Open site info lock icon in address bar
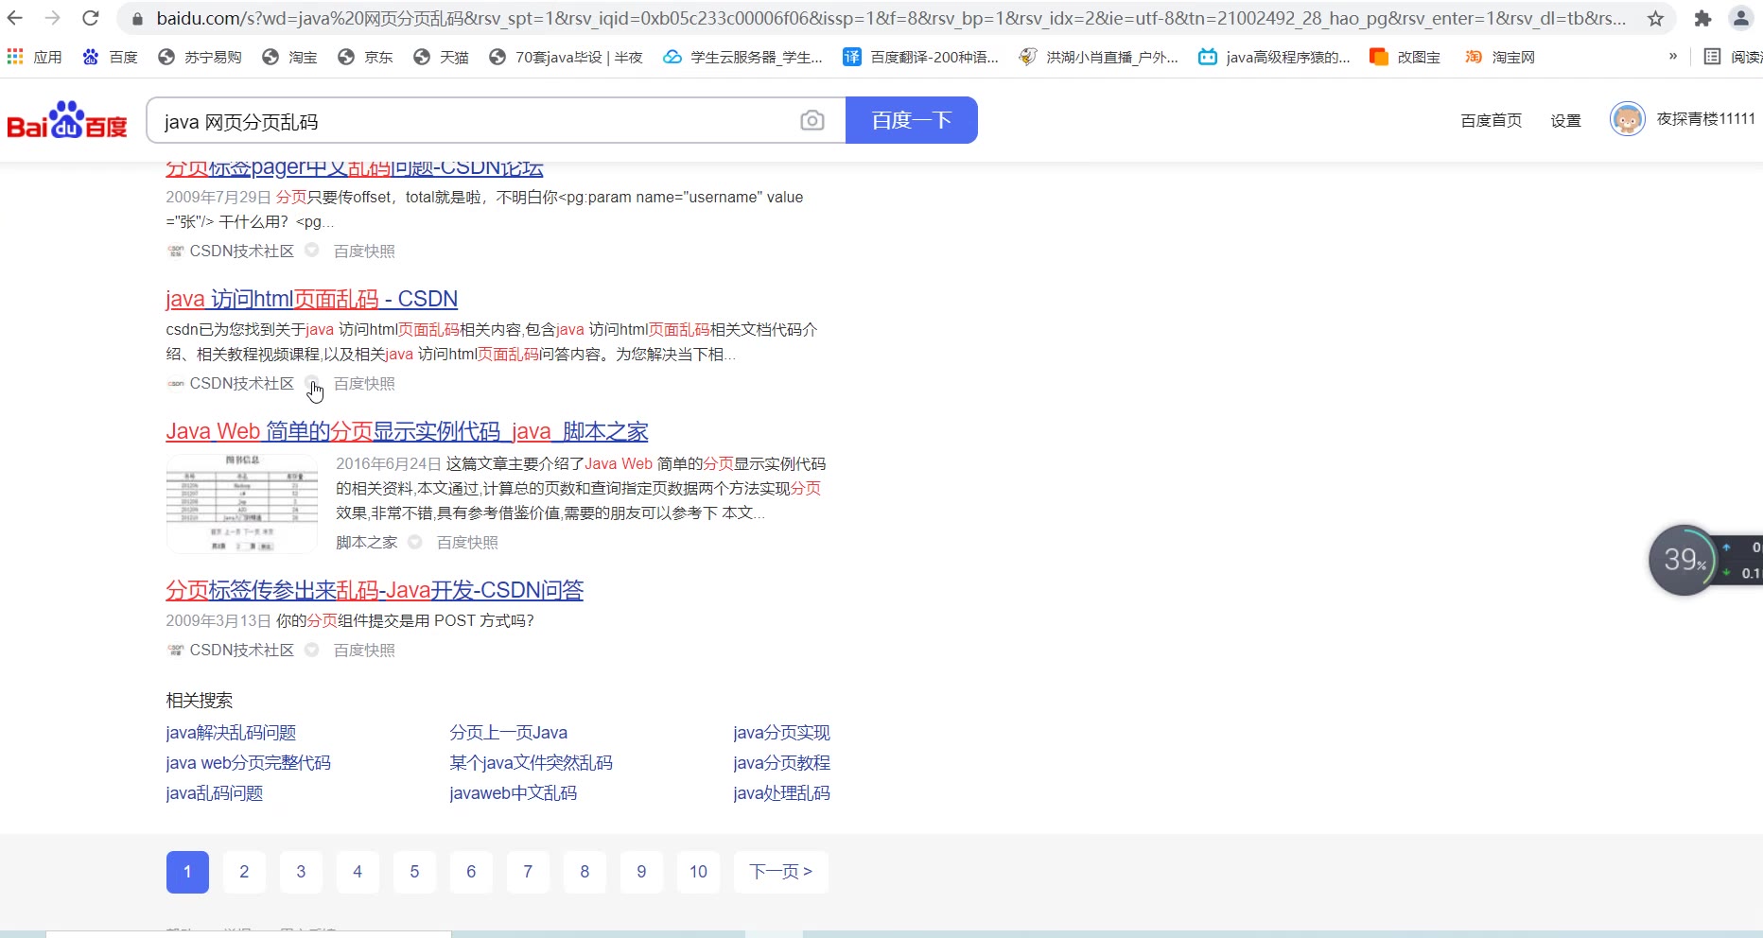The image size is (1763, 938). [x=137, y=18]
